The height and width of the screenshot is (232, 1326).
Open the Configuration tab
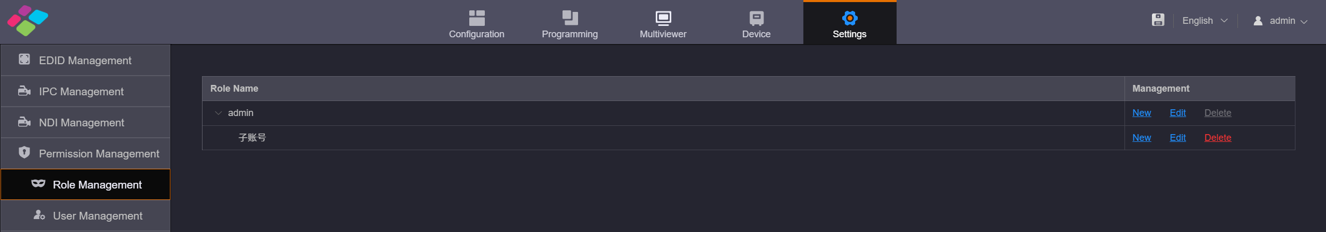(476, 24)
